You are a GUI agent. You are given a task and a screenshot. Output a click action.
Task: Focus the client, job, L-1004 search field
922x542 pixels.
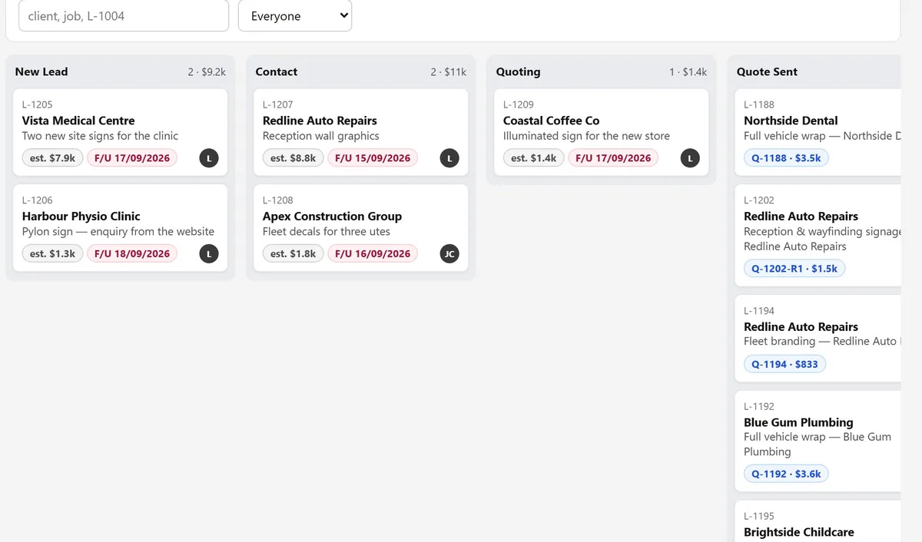(x=124, y=16)
